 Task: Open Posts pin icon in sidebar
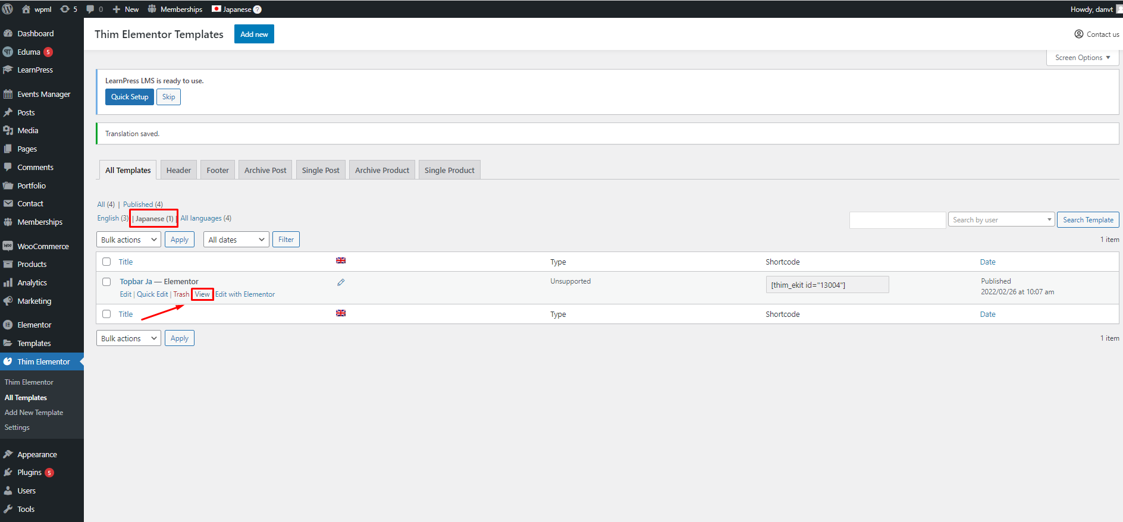coord(8,112)
